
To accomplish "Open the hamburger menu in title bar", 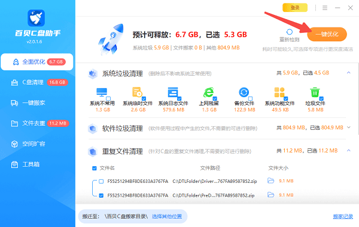I will (325, 8).
